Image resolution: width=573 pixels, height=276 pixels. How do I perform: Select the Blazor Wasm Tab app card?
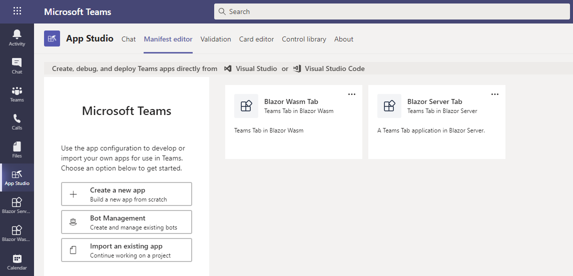pos(294,122)
